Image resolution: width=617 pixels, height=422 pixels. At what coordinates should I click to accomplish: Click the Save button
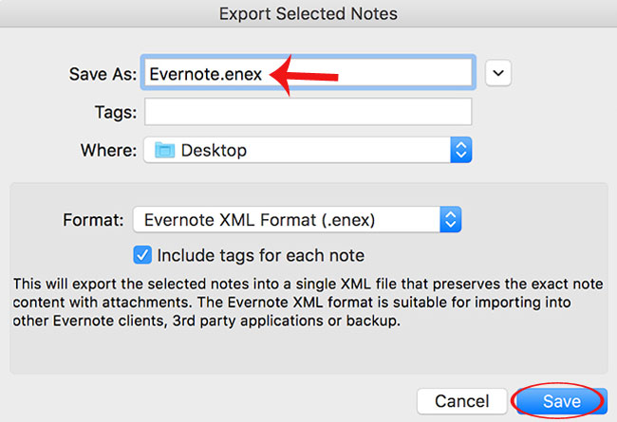(x=562, y=401)
